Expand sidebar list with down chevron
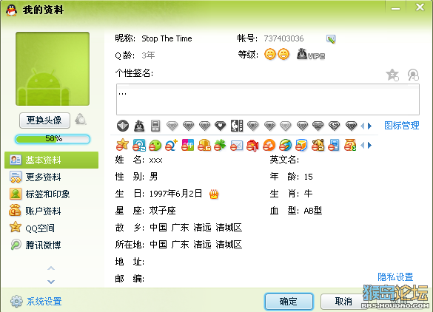Viewport: 433px width, 312px height. (x=51, y=282)
